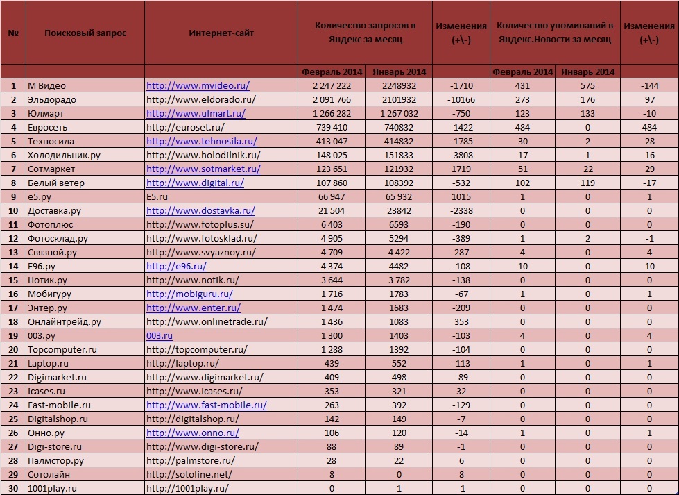Select the 'Интернет-сайт' column header

[221, 33]
